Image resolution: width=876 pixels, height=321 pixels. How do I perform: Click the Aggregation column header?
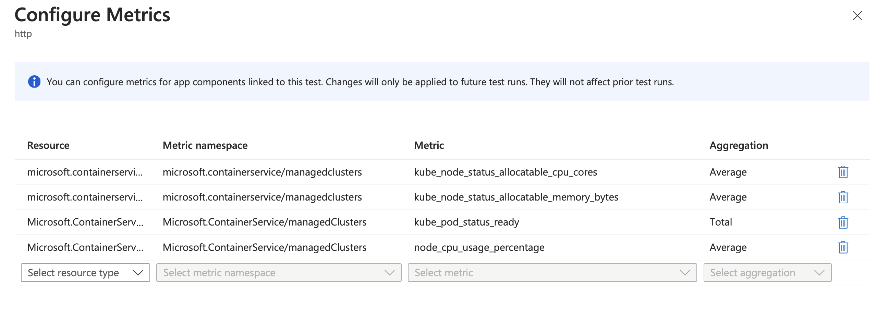click(739, 145)
